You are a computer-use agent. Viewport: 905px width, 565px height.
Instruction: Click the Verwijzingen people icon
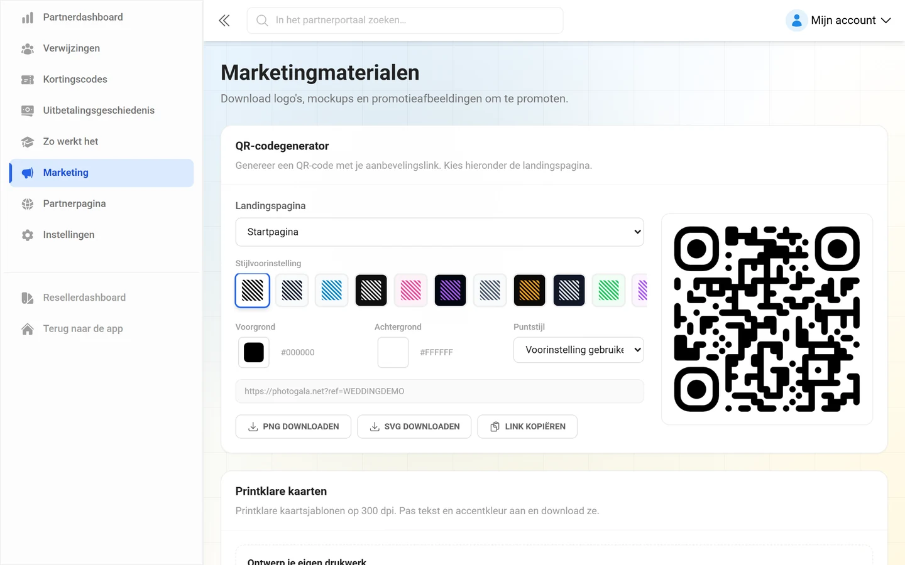(28, 48)
